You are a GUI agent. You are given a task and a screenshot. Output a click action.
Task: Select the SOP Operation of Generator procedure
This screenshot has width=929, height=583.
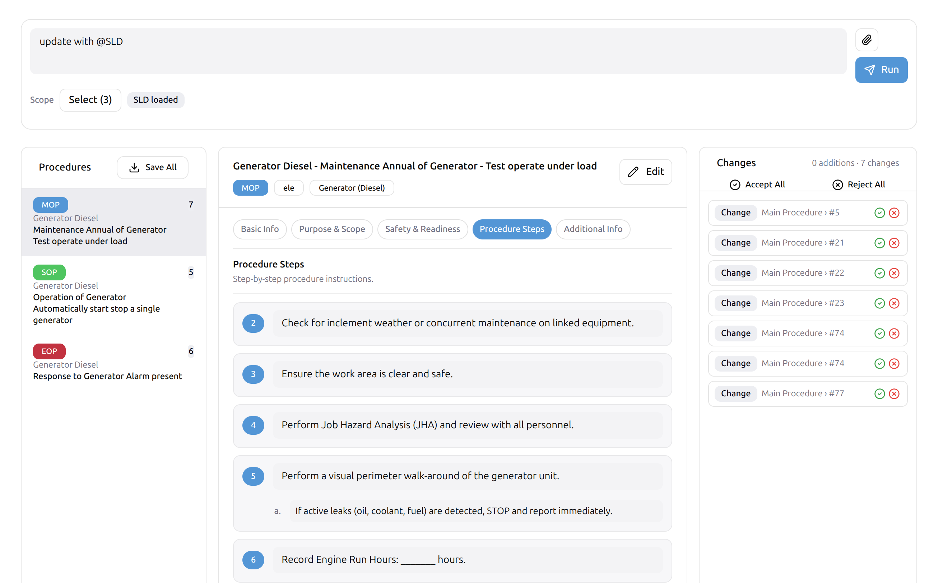(113, 295)
